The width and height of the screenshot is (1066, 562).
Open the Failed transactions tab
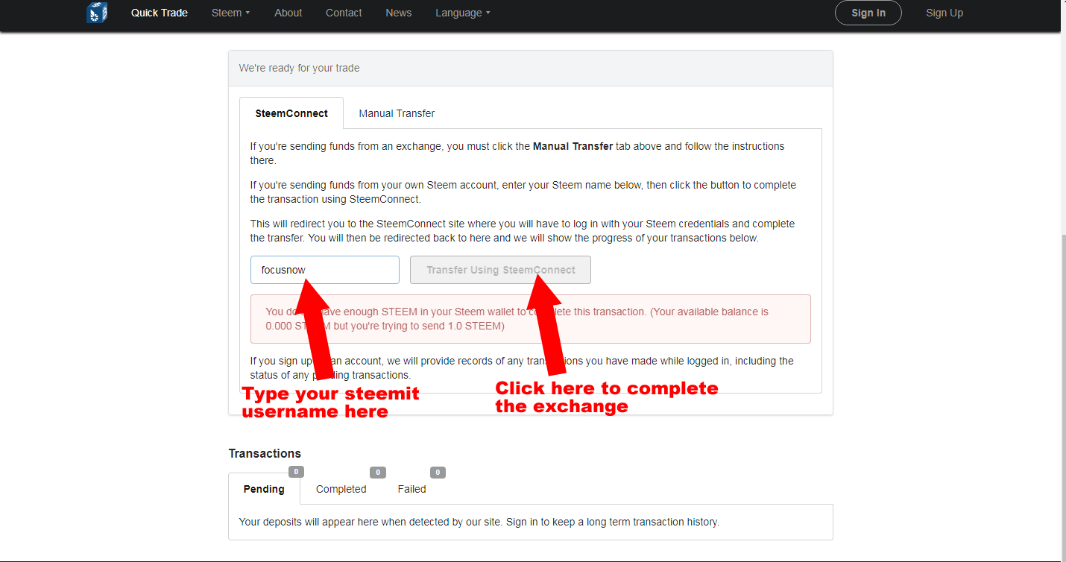411,489
